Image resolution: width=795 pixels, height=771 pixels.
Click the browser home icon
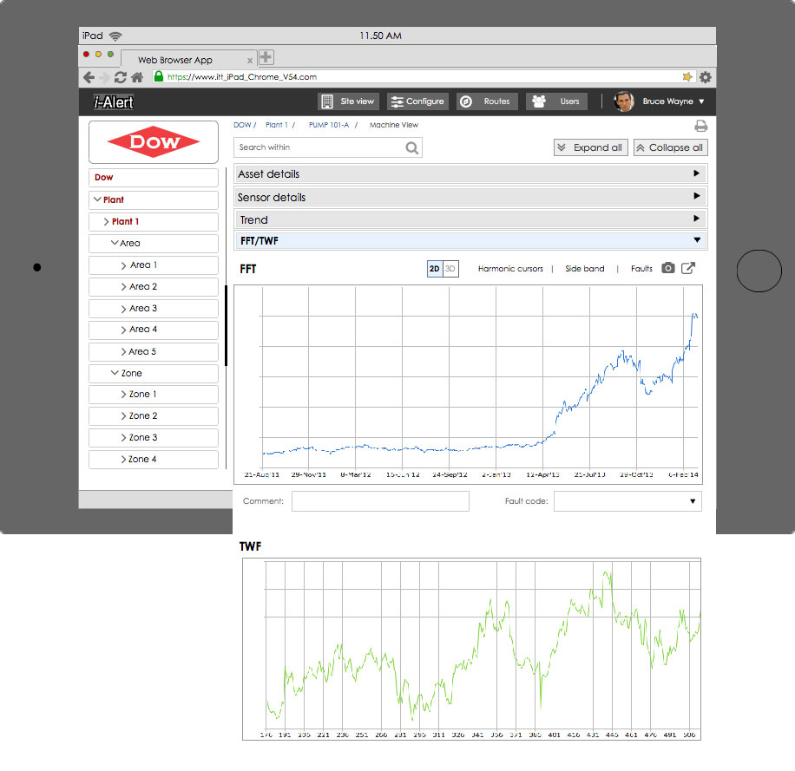(x=136, y=77)
